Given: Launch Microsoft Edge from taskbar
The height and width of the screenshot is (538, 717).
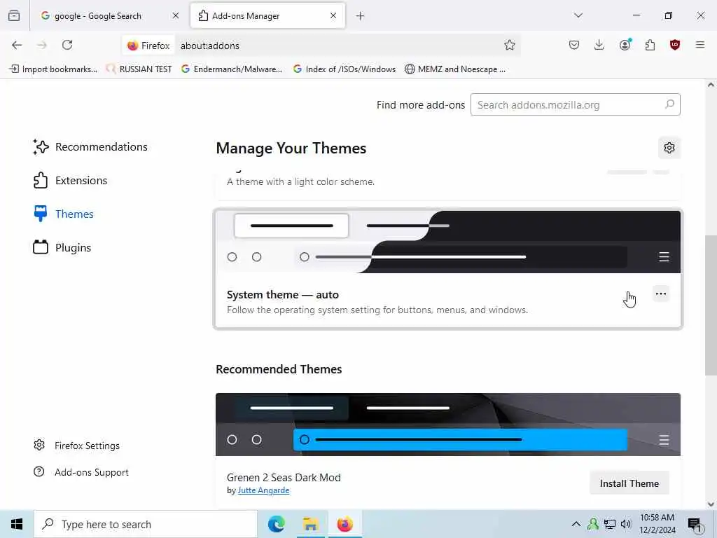Looking at the screenshot, I should coord(276,524).
